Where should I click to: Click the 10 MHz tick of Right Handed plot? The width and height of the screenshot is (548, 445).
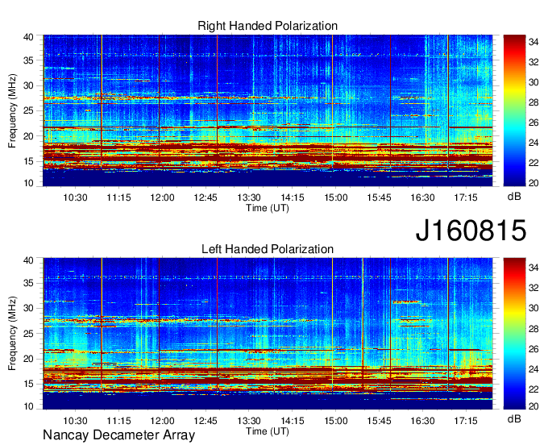[x=28, y=183]
